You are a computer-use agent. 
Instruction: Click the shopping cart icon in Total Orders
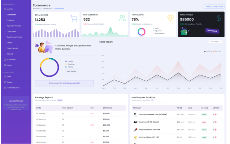tap(74, 18)
